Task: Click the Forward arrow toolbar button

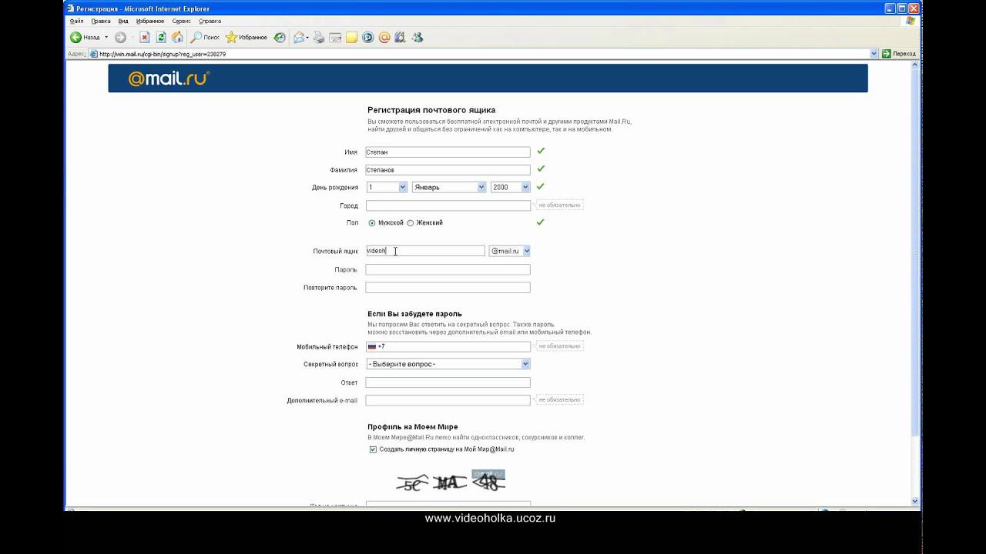Action: (x=120, y=37)
